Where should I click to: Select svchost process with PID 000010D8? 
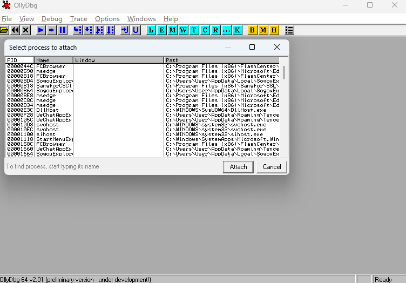[x=143, y=125]
